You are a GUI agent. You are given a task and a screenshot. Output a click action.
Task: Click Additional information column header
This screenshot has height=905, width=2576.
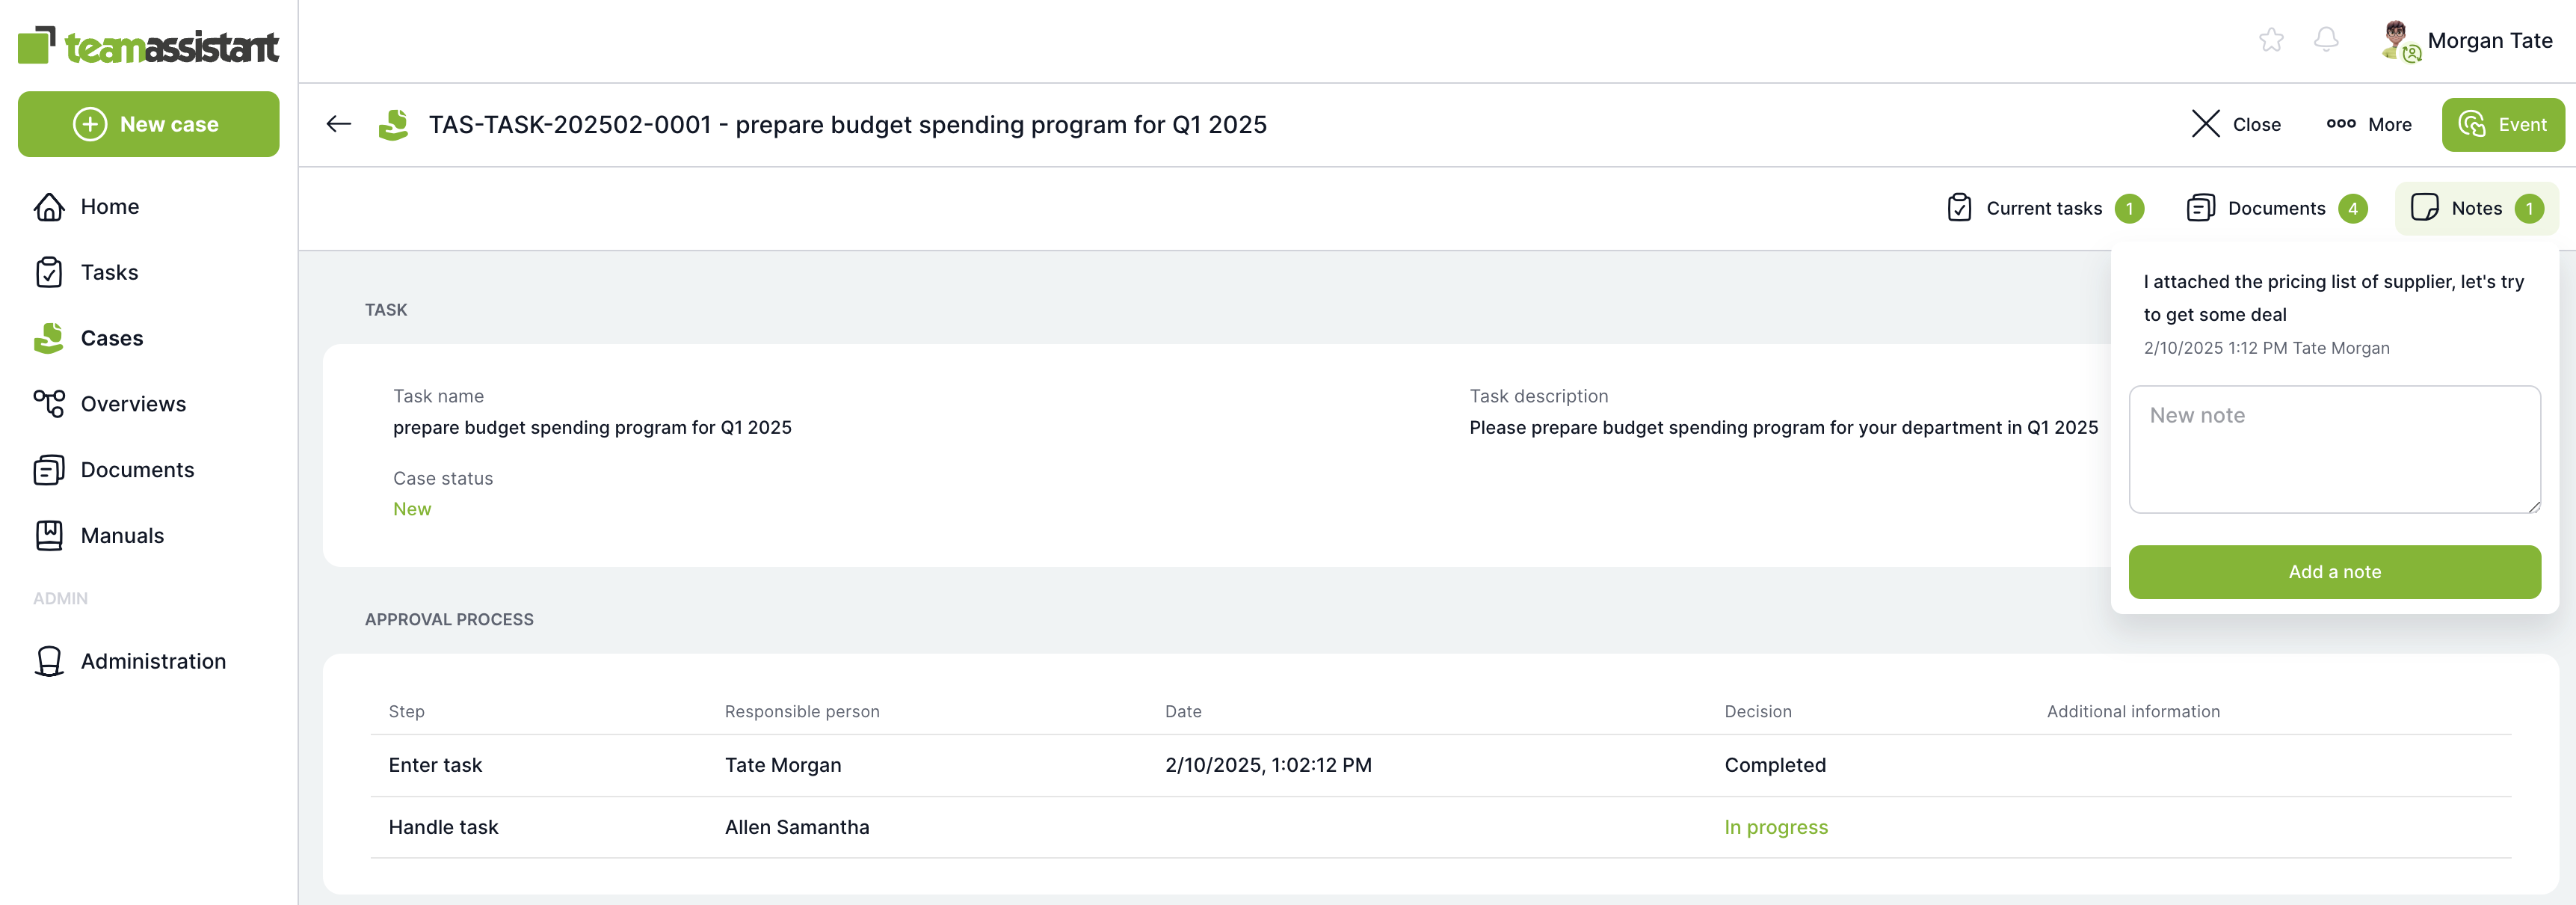tap(2133, 712)
